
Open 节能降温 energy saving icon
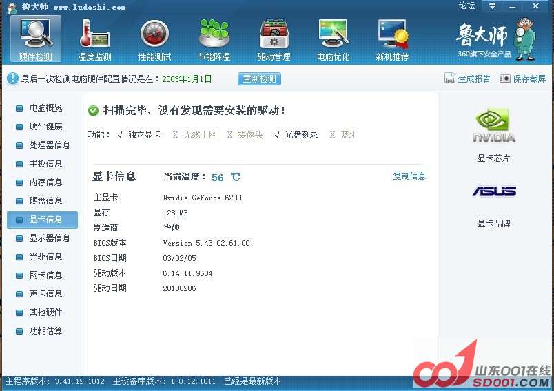[214, 38]
